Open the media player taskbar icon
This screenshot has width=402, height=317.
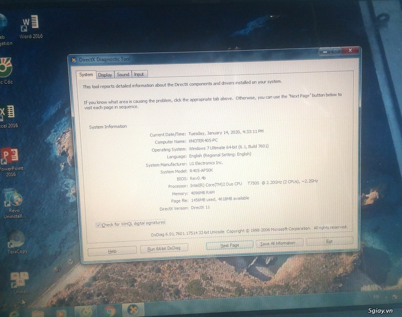tap(61, 313)
